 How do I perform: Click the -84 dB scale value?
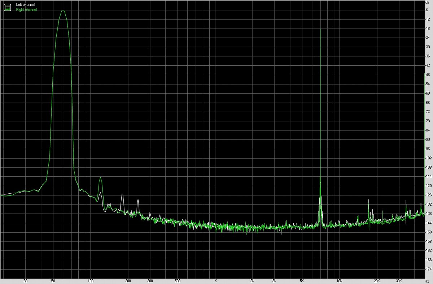(x=428, y=130)
